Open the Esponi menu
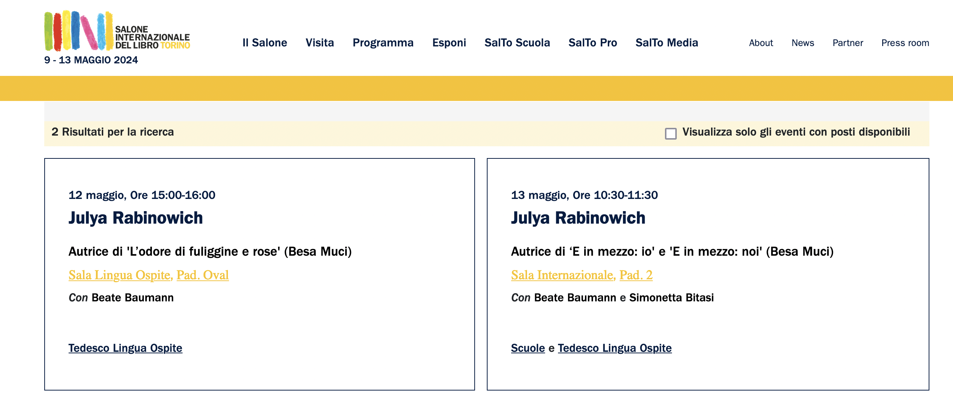This screenshot has height=406, width=953. click(x=449, y=43)
